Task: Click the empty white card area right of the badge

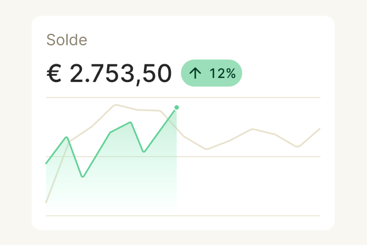Action: [x=287, y=73]
